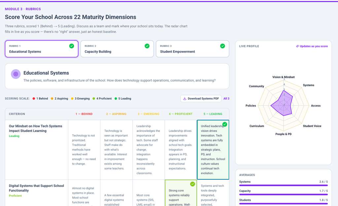Screen dimensions: 338x206
Task: Click the 'AVERAGES' panel heading
Action: point(247,175)
